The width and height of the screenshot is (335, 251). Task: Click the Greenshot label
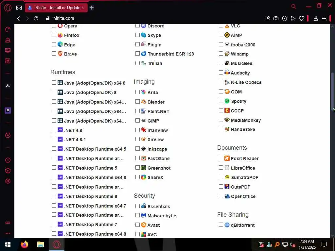159,168
